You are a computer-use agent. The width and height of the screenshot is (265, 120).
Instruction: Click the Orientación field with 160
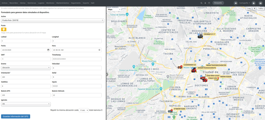pyautogui.click(x=26, y=77)
